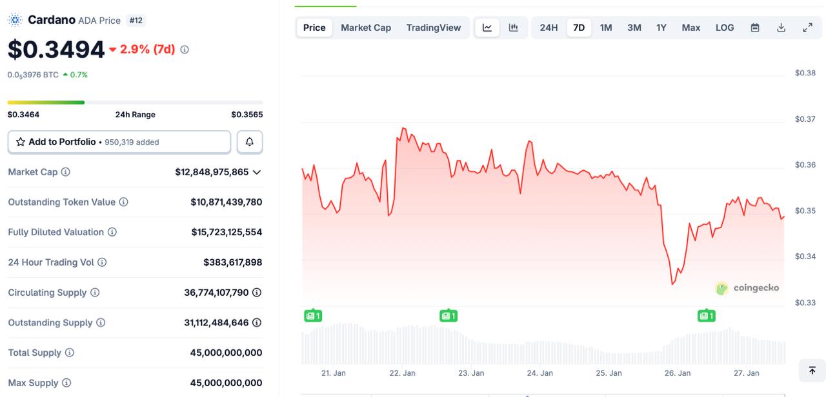Open the Circulating Supply info tooltip
Screen dimensions: 826x397
[95, 292]
